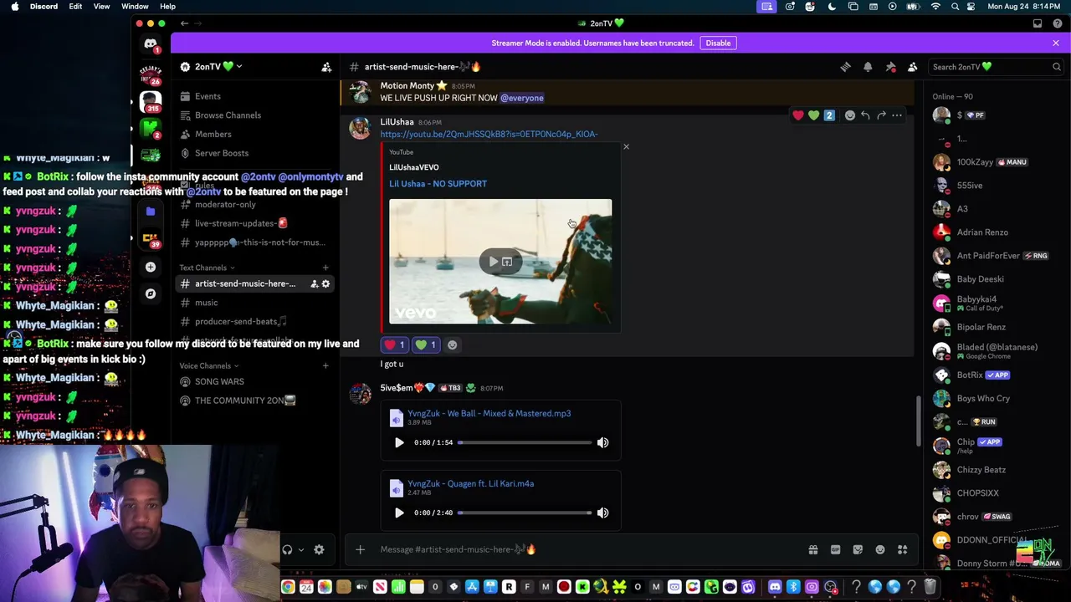Open Server Boosts
1071x602 pixels.
(221, 153)
